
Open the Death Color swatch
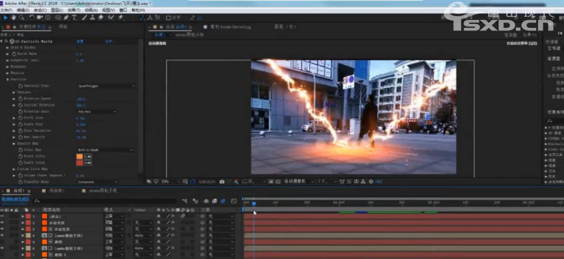pos(80,163)
